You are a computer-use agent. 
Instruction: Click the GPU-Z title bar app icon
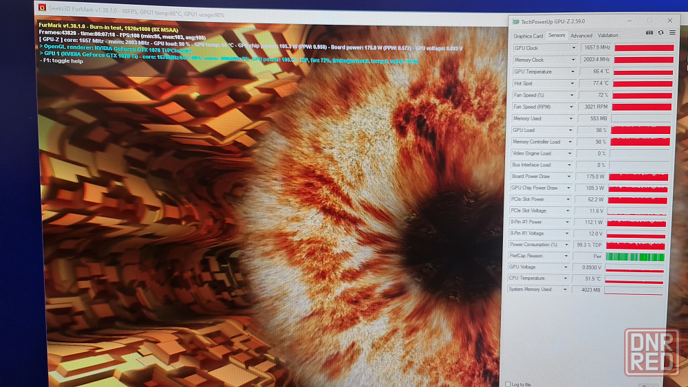click(x=516, y=21)
